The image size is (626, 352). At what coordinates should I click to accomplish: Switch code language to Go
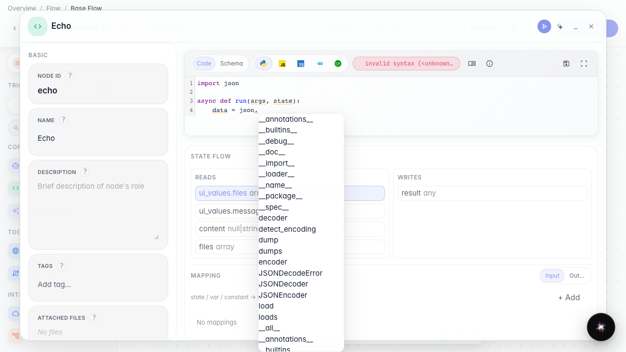coord(320,64)
